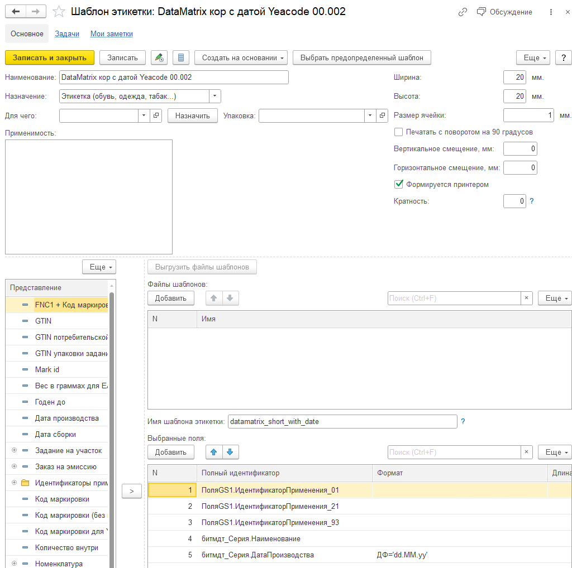Image resolution: width=572 pixels, height=568 pixels.
Task: Click the favorites star icon
Action: tap(58, 12)
